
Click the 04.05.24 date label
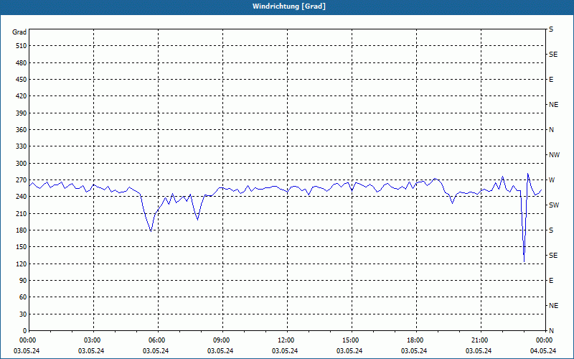543,351
